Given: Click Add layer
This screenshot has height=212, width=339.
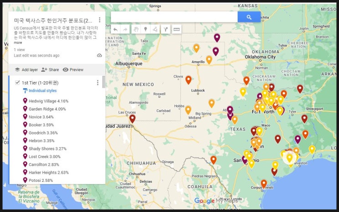Looking at the screenshot, I should 26,70.
